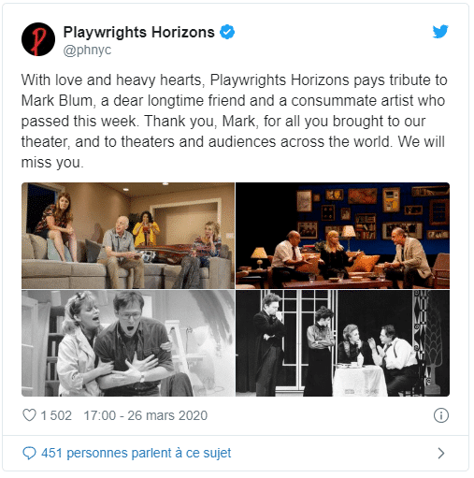Viewport: 474px width, 478px height.
Task: Click the speech bubble reply icon
Action: point(29,453)
